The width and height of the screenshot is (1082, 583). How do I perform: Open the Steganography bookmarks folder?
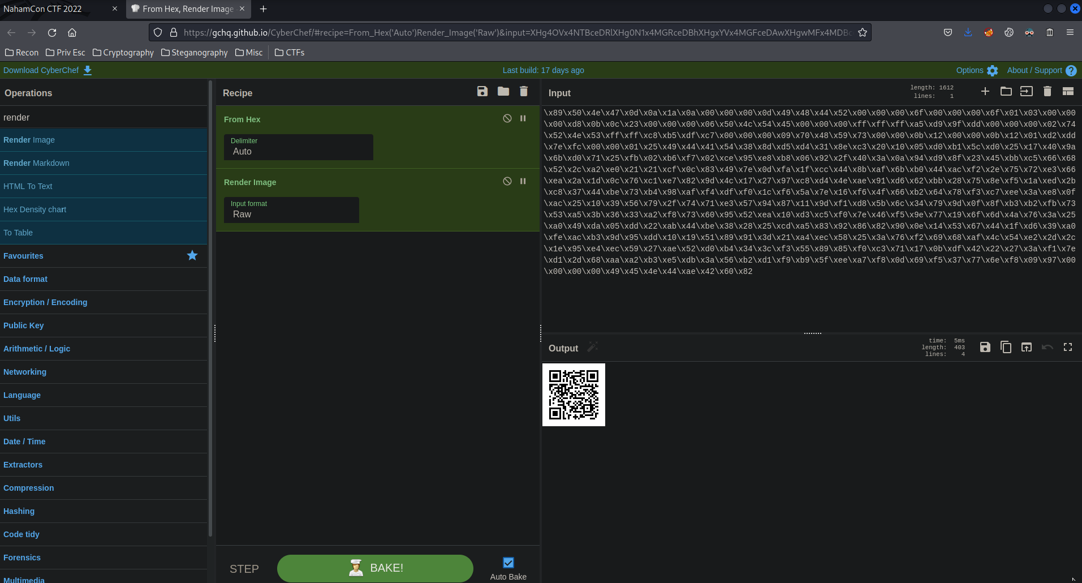pyautogui.click(x=194, y=53)
